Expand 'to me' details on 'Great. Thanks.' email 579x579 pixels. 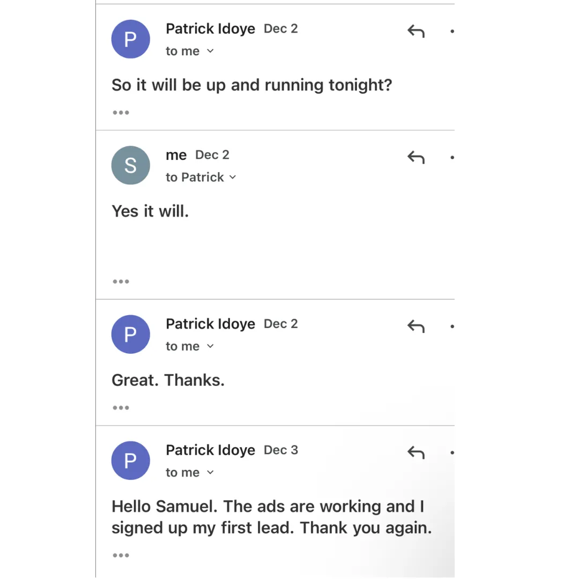pos(210,346)
